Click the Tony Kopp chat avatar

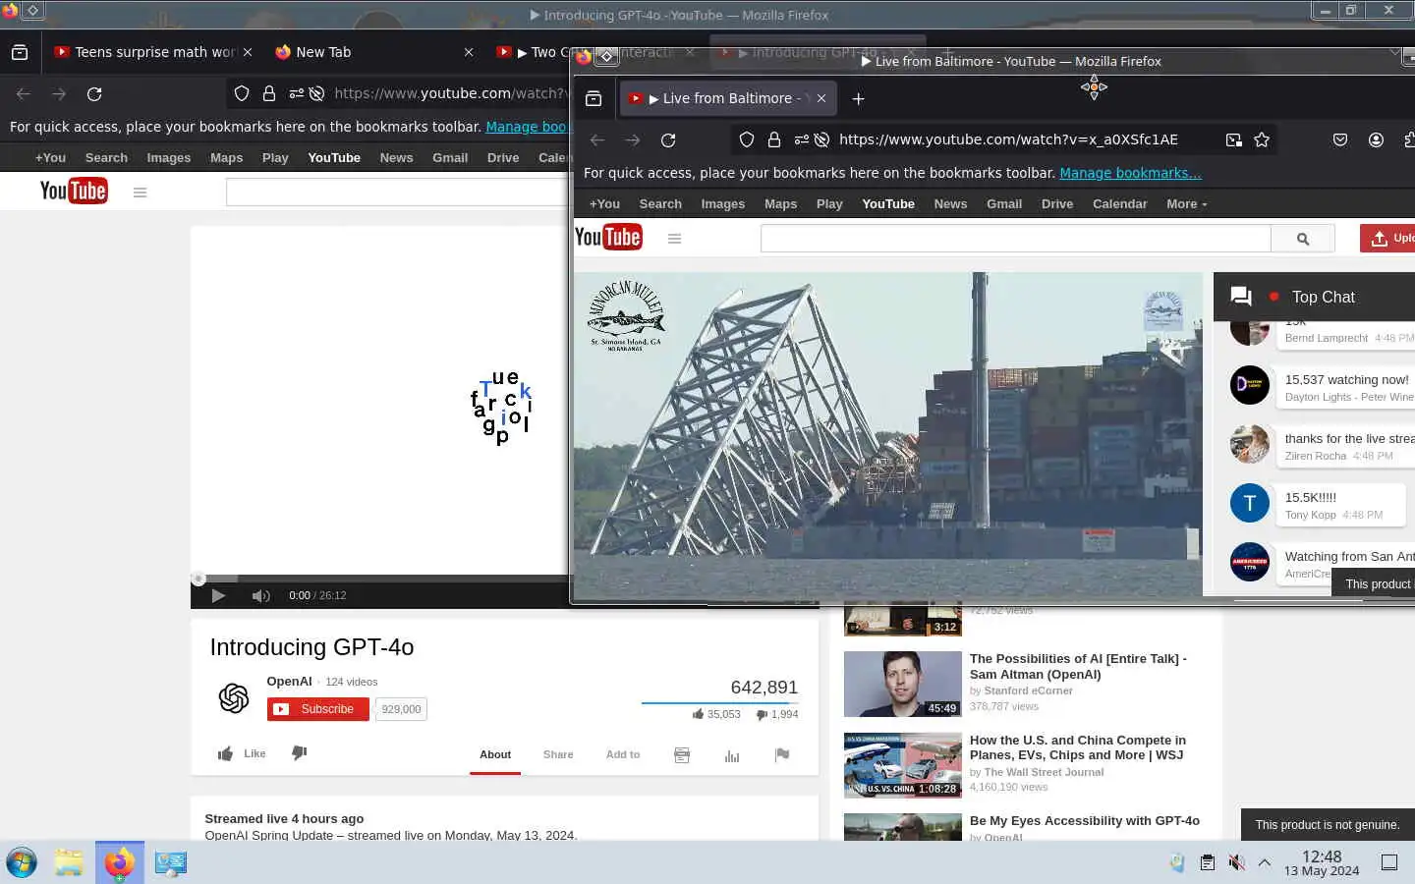(1250, 503)
